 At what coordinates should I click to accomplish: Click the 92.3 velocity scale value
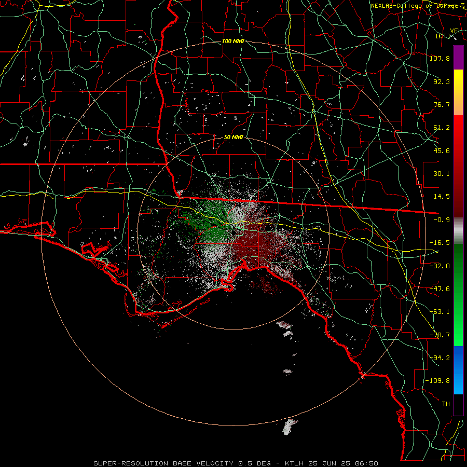click(x=442, y=81)
